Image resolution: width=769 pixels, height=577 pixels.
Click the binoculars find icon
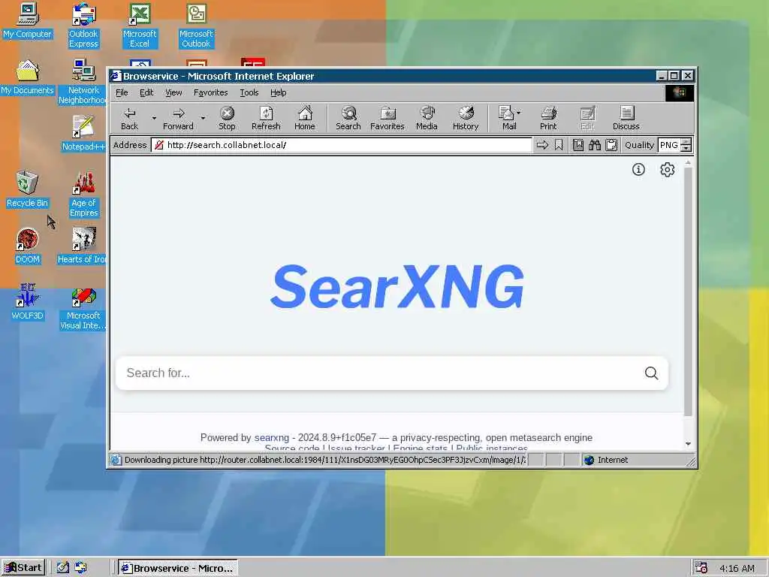click(x=595, y=145)
